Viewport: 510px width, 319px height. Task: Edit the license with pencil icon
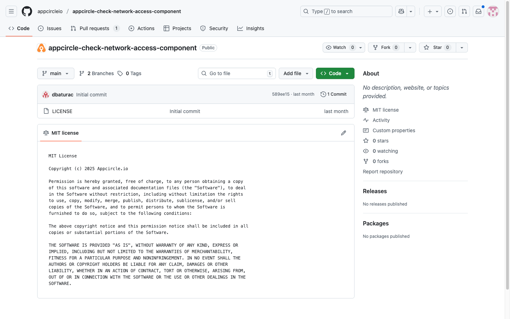pyautogui.click(x=343, y=133)
